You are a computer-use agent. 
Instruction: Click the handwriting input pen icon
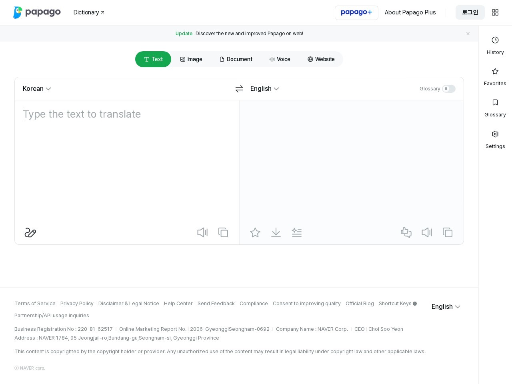(x=30, y=233)
